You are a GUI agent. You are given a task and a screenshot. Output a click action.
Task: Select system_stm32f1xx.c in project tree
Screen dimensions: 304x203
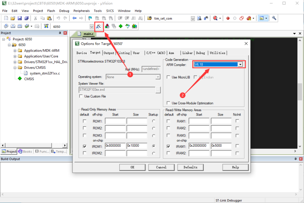45,73
